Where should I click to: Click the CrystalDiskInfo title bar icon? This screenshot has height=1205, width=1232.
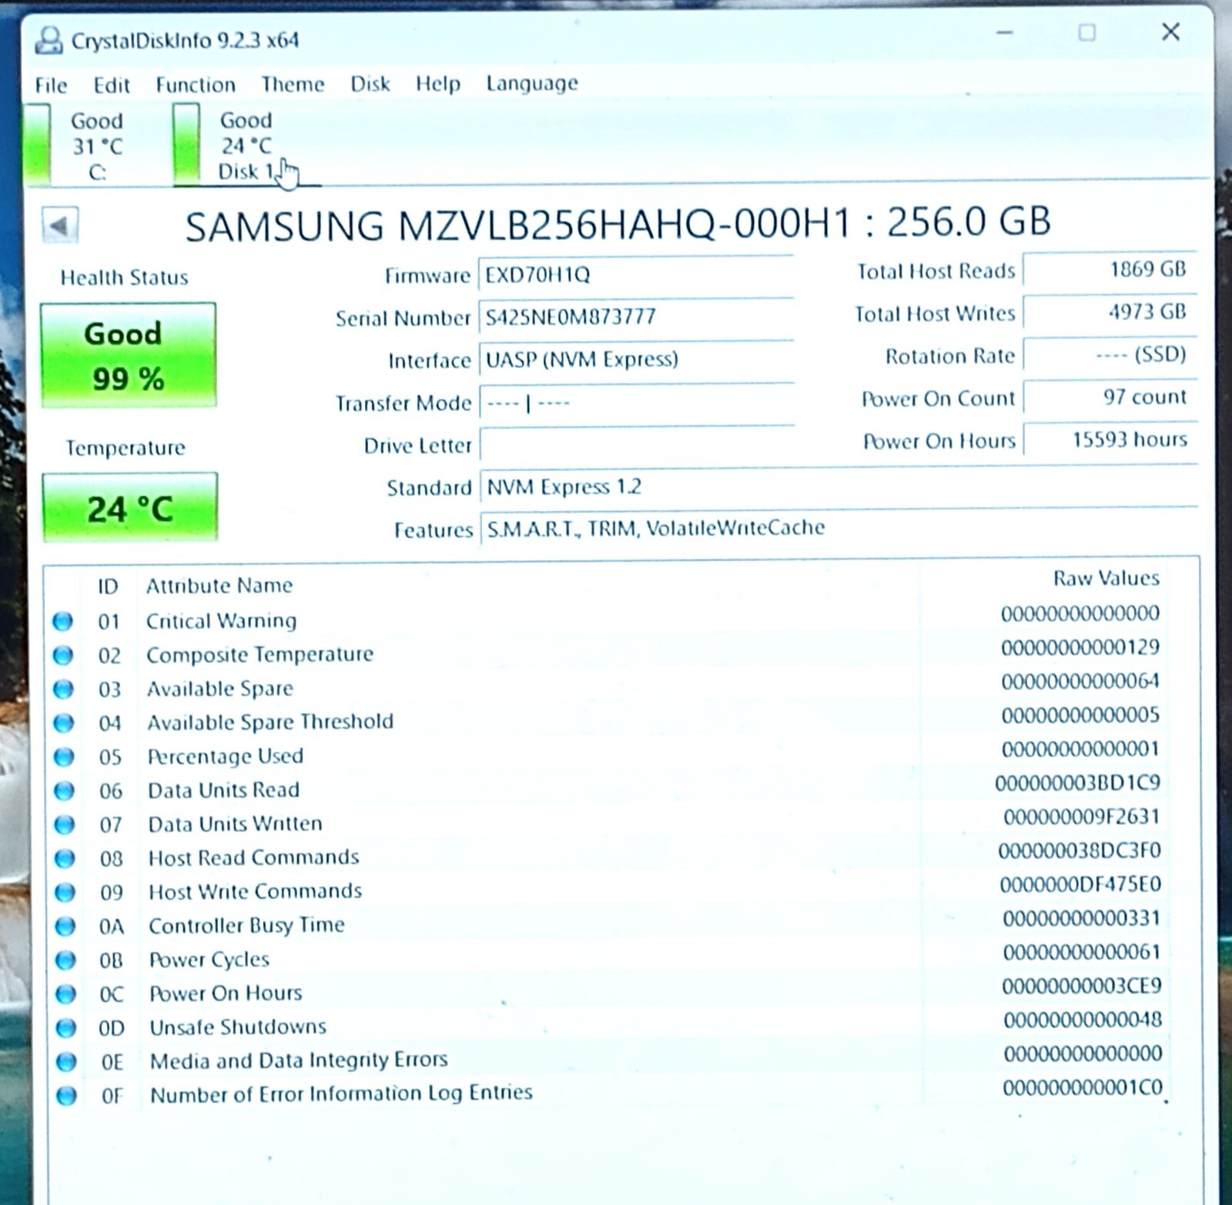pyautogui.click(x=49, y=40)
